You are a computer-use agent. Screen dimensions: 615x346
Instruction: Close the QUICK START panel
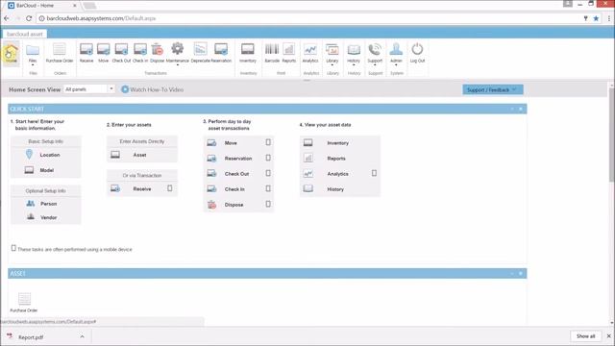click(521, 109)
